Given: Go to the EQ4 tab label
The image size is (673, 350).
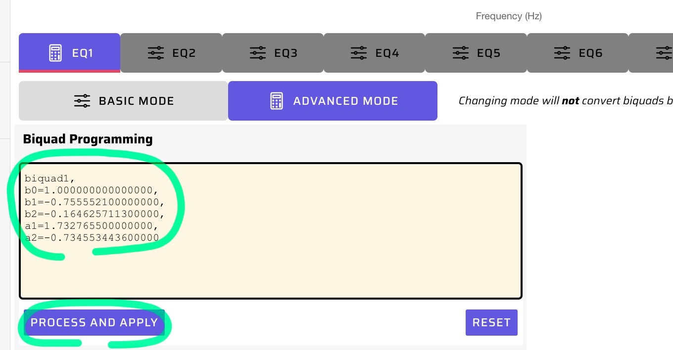Looking at the screenshot, I should (x=387, y=53).
